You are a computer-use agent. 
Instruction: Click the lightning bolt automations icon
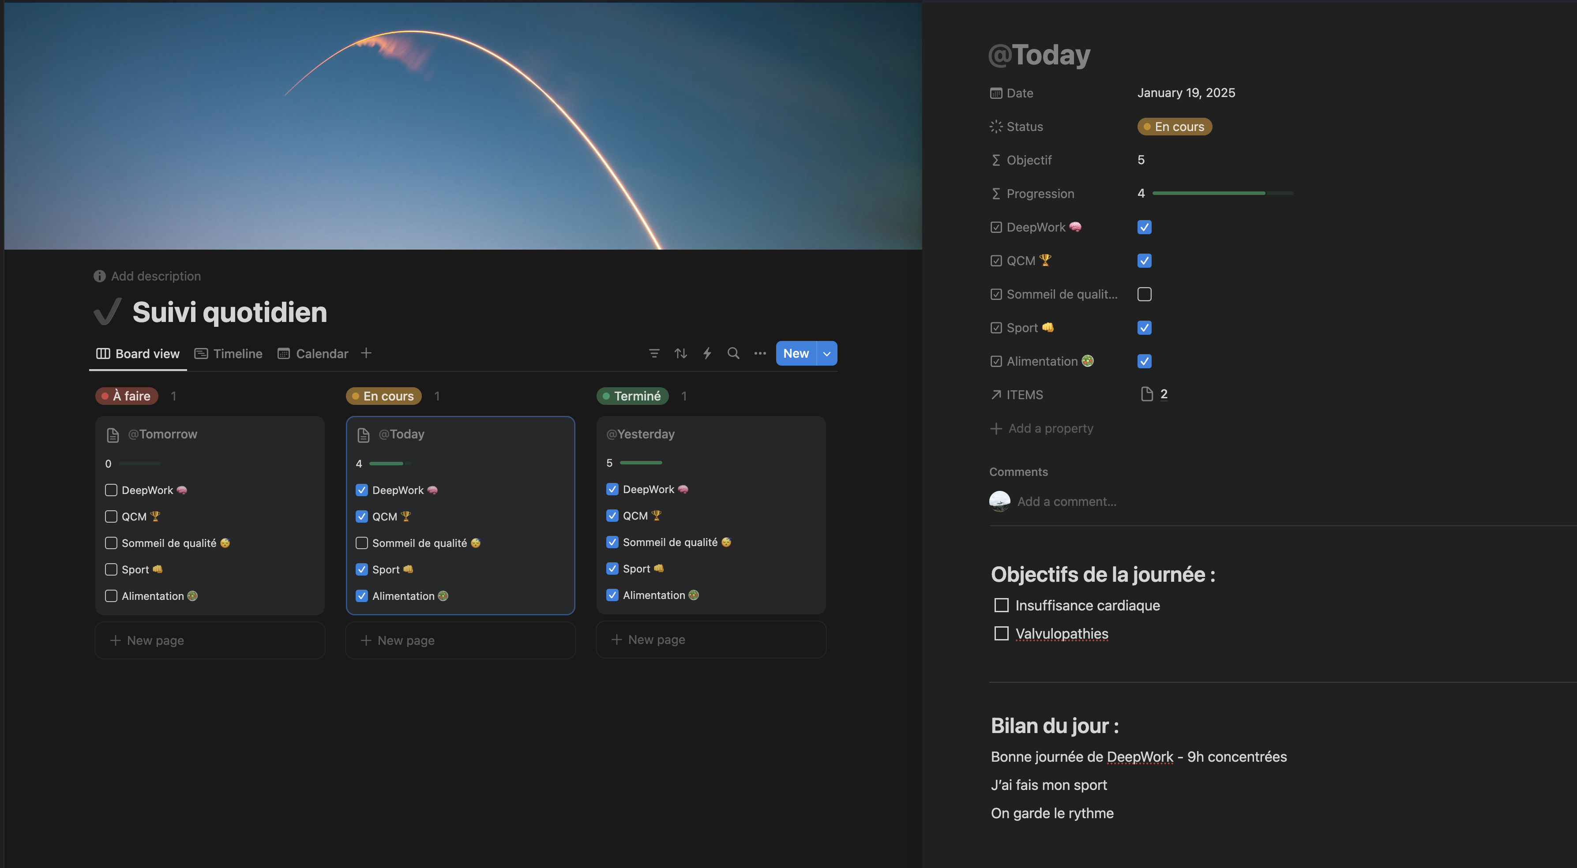707,353
